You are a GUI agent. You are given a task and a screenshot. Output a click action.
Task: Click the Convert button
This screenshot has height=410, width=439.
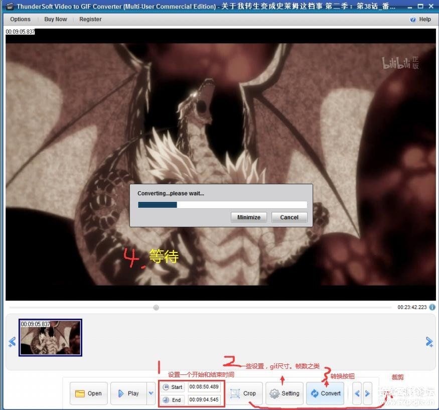pyautogui.click(x=325, y=393)
